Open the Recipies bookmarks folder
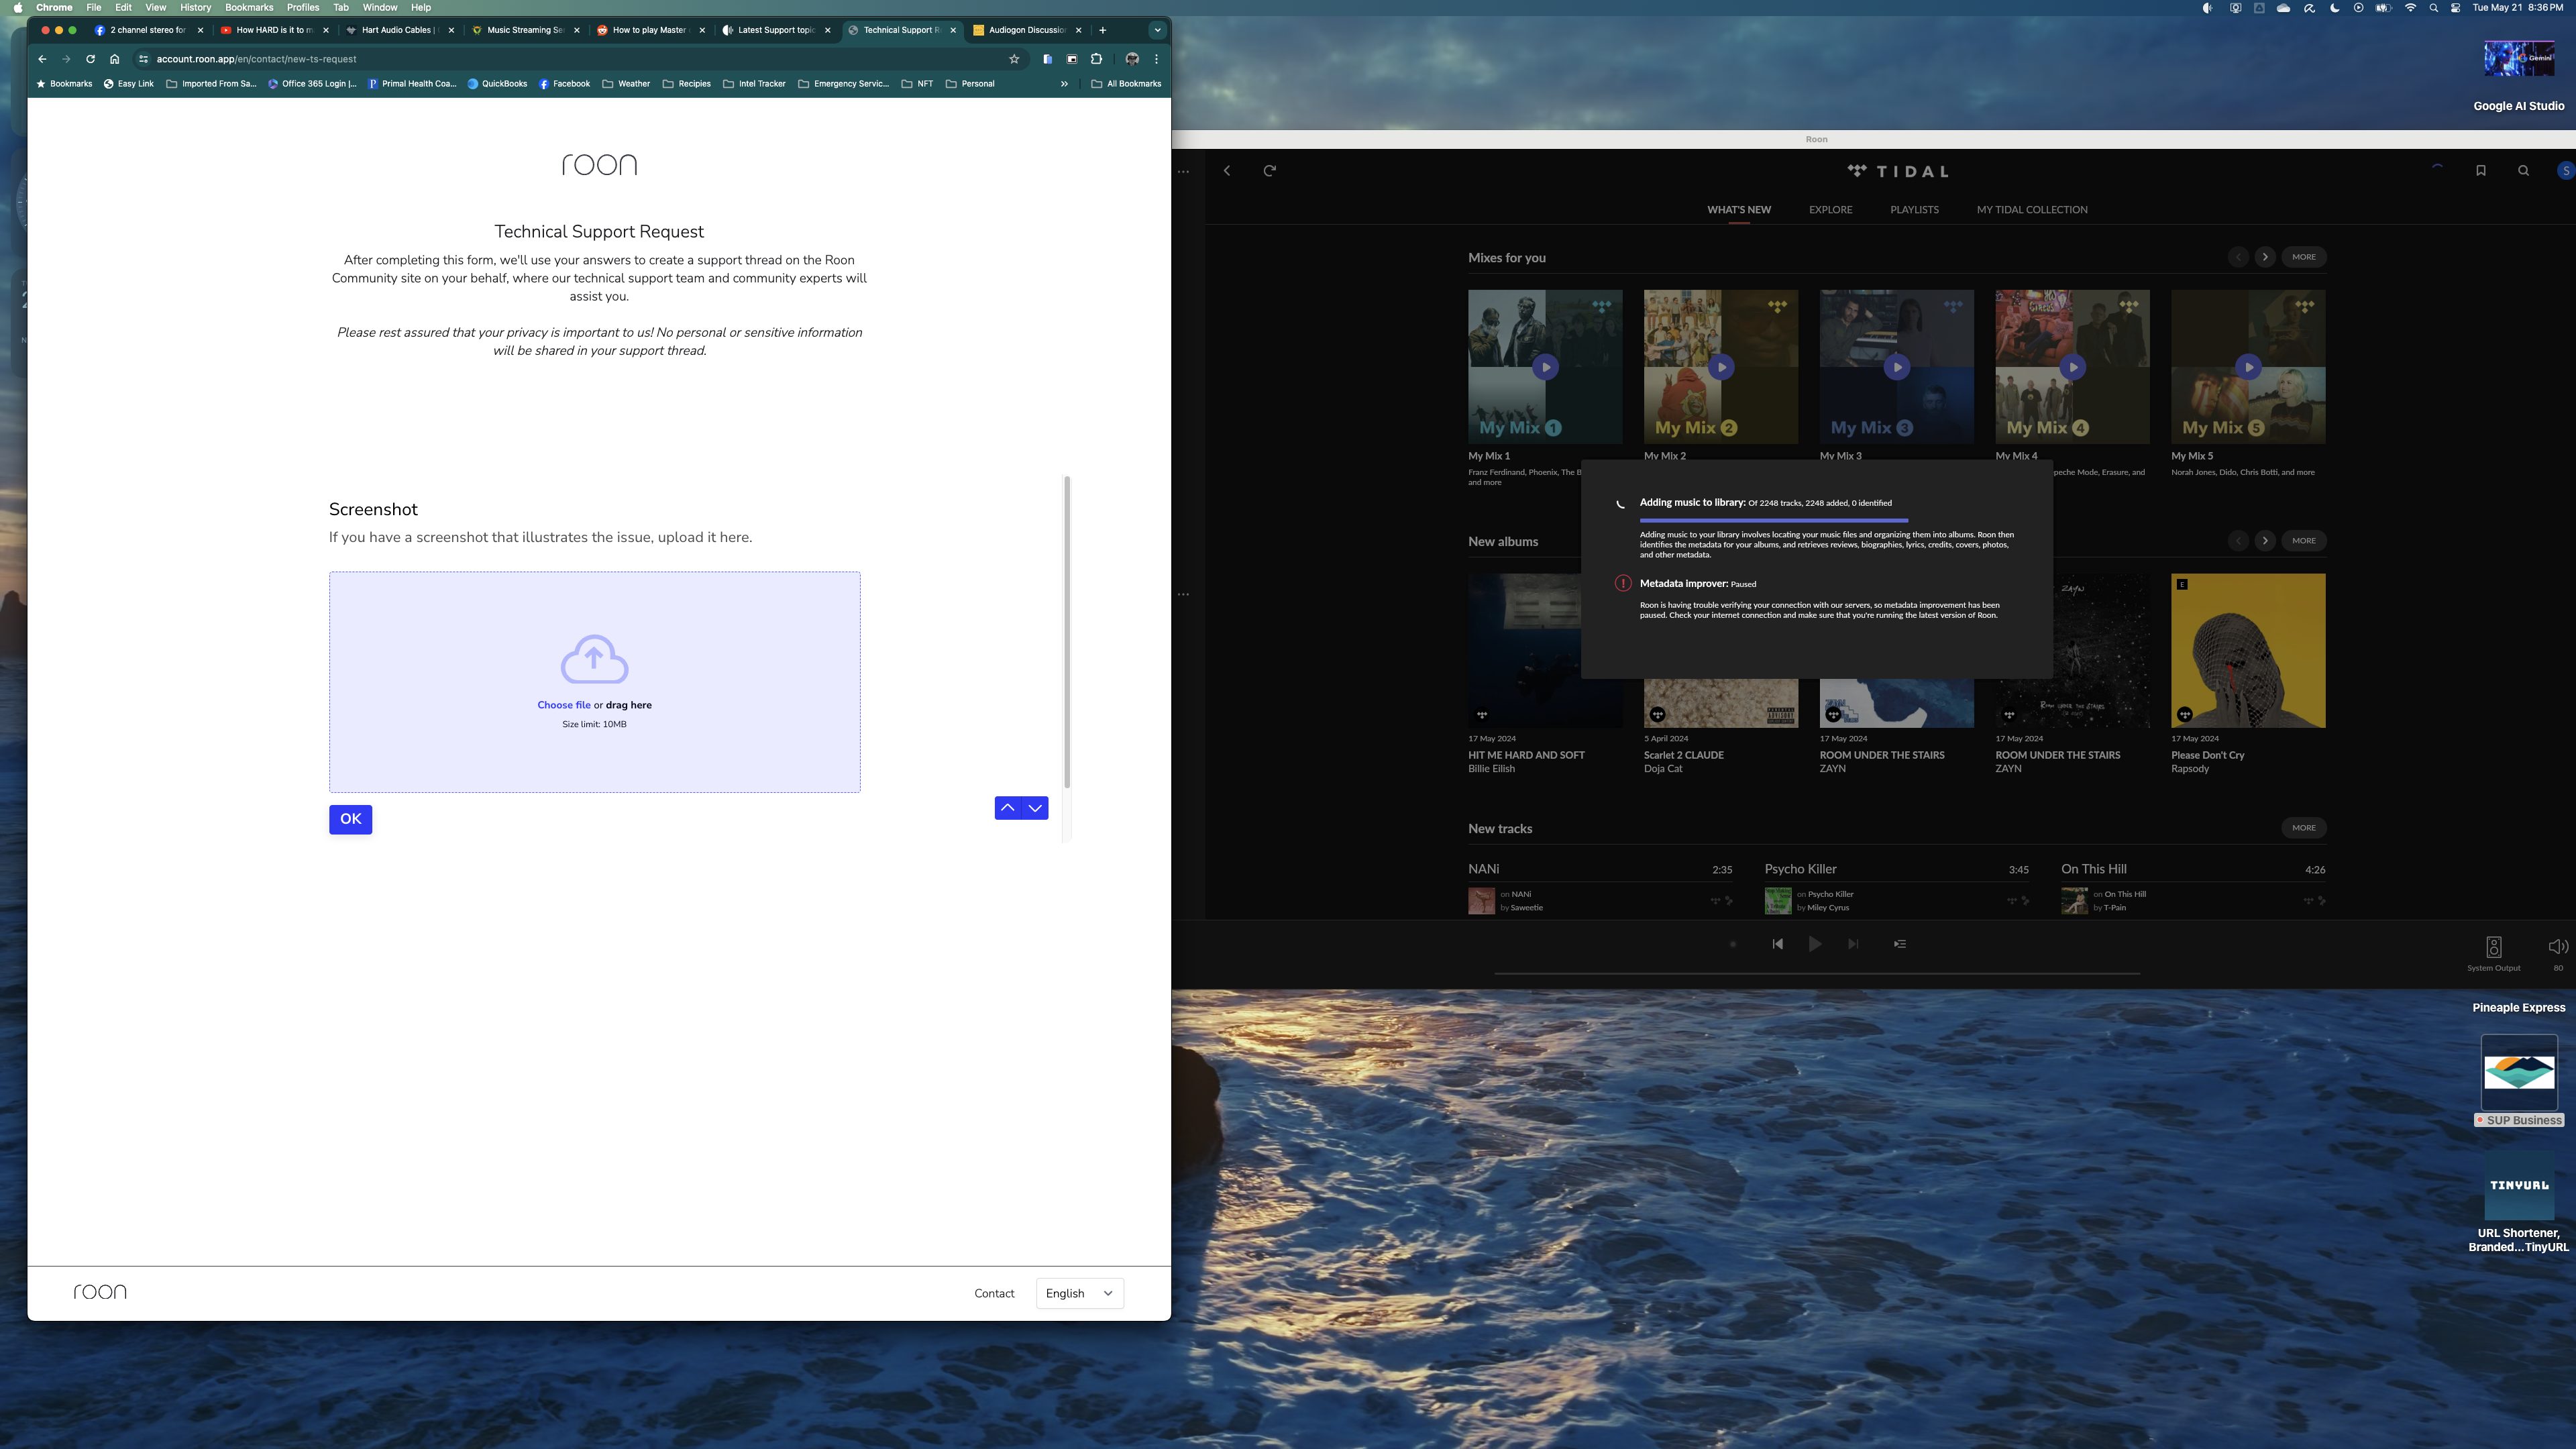Viewport: 2576px width, 1449px height. [686, 84]
